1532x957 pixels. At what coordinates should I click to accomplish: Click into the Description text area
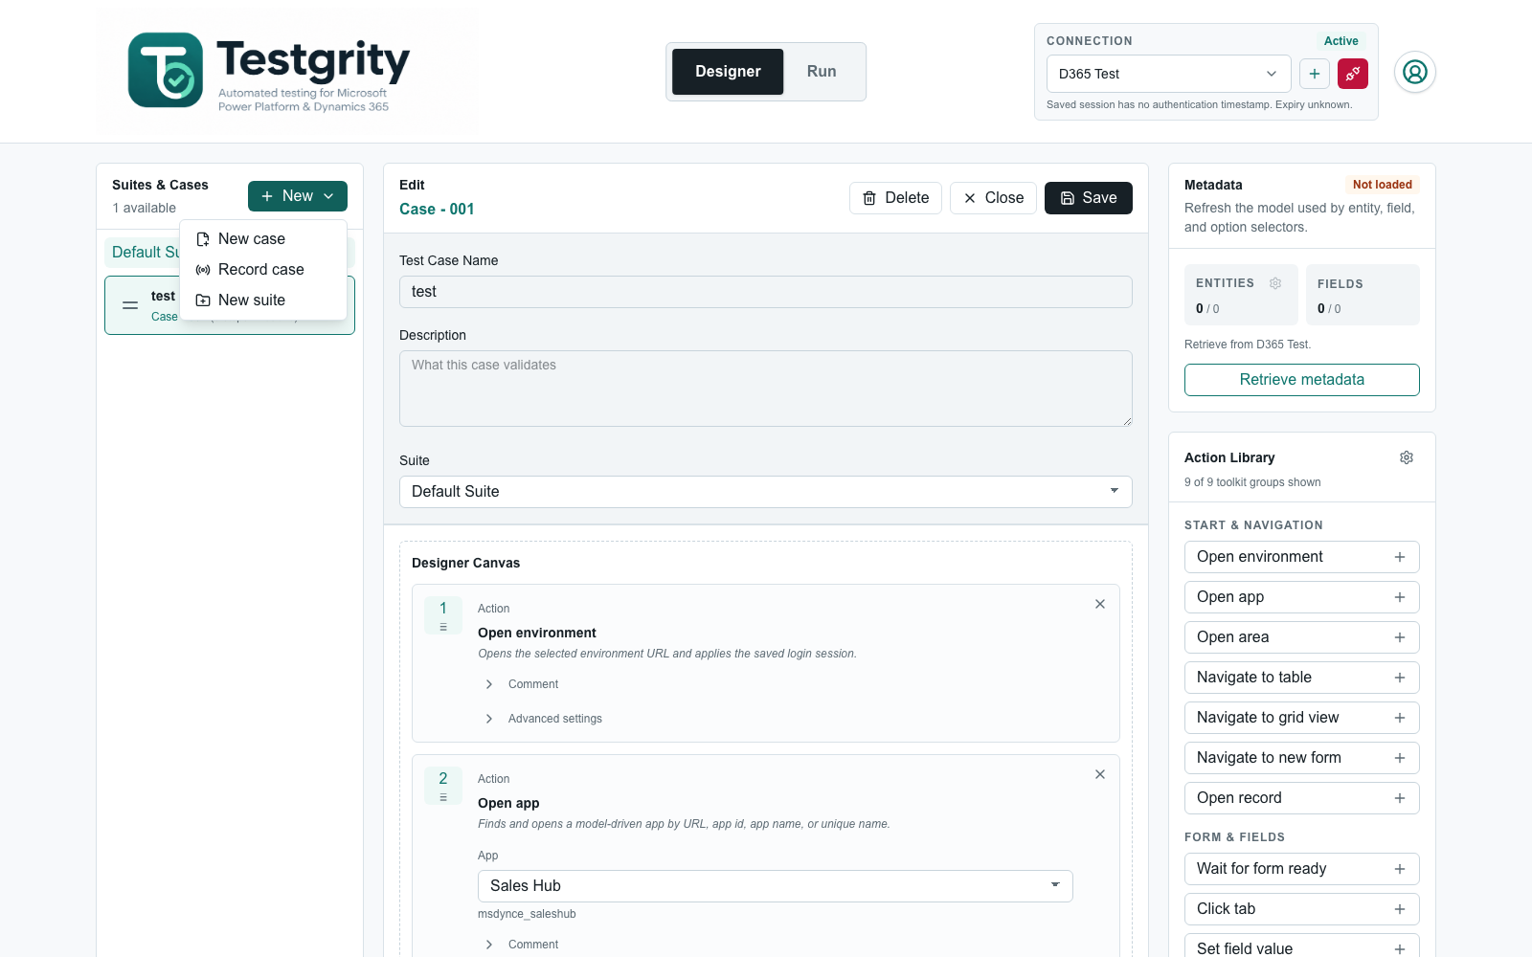point(766,389)
